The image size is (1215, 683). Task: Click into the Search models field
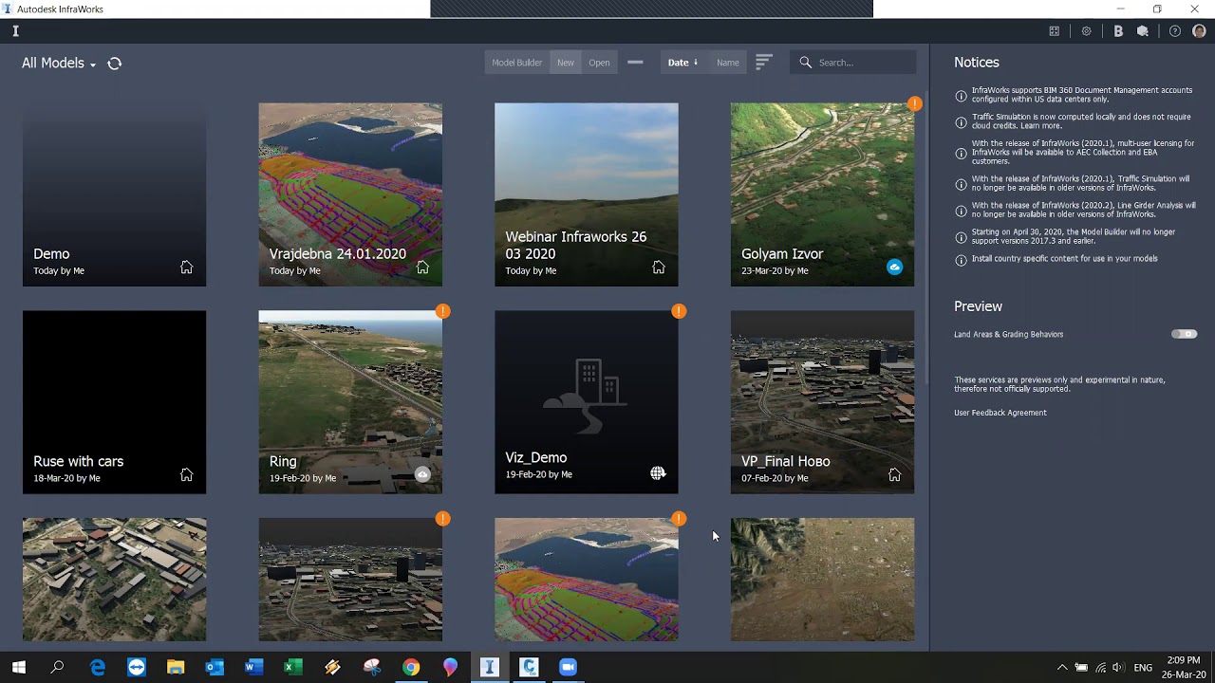click(x=854, y=63)
